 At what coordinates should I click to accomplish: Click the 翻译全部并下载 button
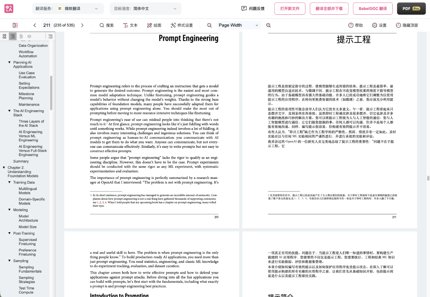pyautogui.click(x=329, y=9)
